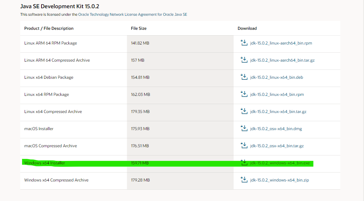Download jdk-15.0.2_osx-x64_bin.tar.gz link
The height and width of the screenshot is (201, 364).
[x=277, y=146]
